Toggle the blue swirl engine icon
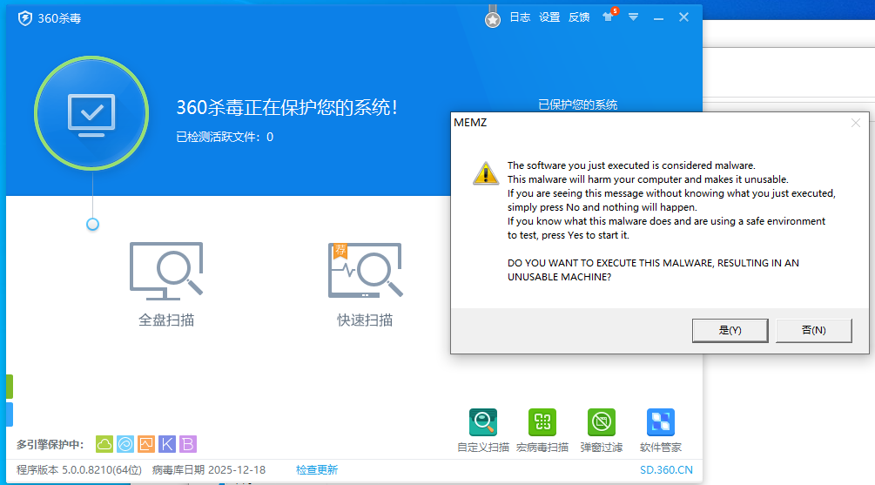875x485 pixels. click(125, 444)
